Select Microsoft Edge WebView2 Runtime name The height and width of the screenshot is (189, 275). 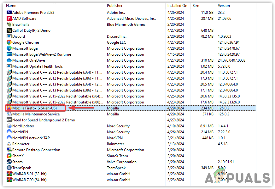click(42, 54)
